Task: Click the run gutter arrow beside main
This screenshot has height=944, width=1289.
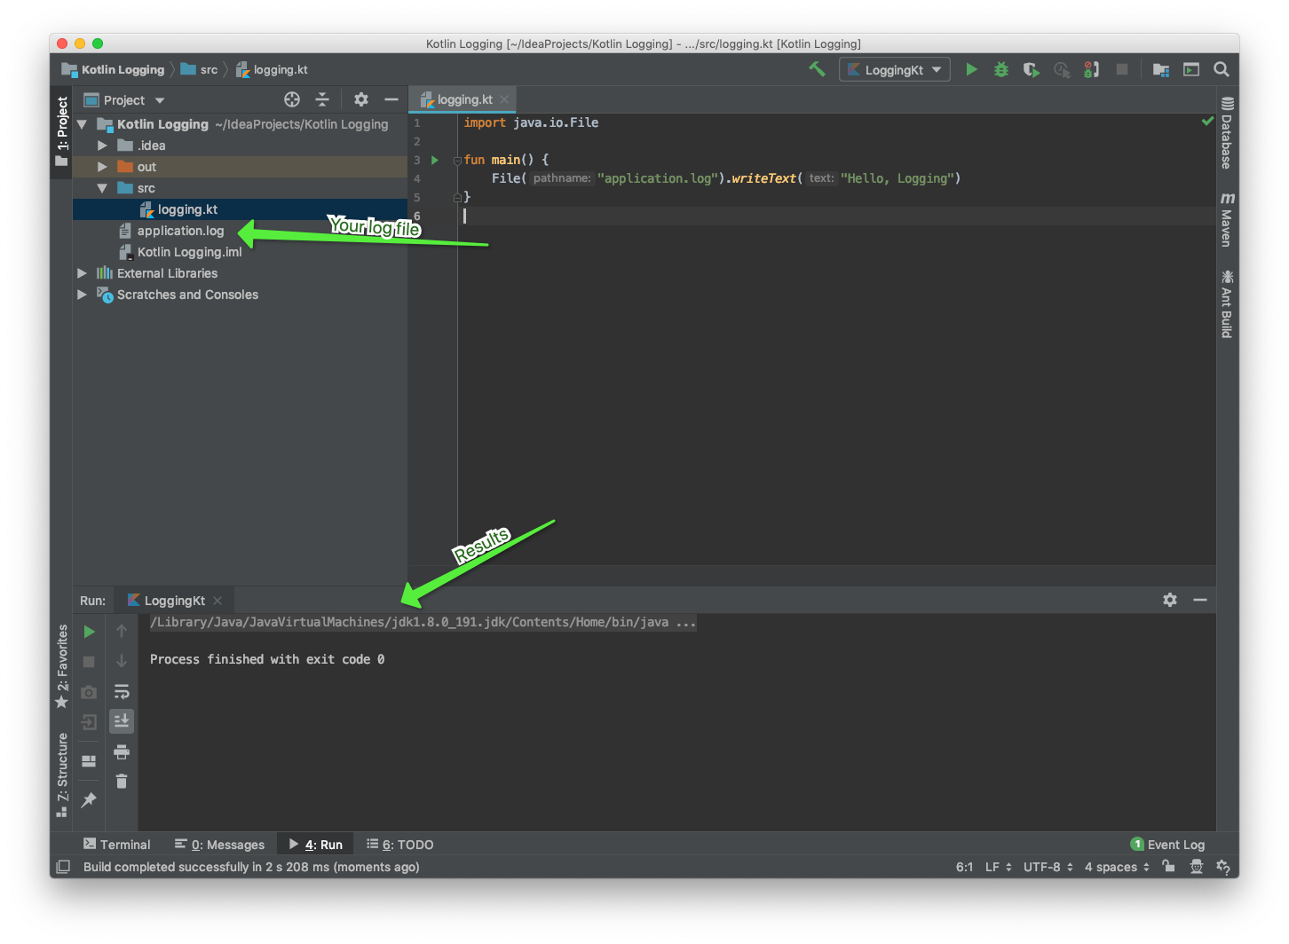Action: [x=435, y=160]
